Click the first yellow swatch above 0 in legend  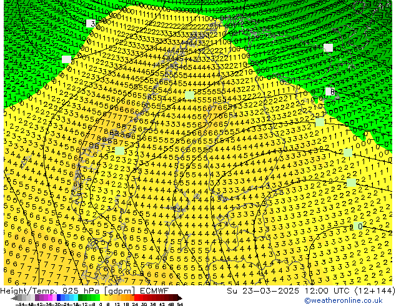pos(102,298)
